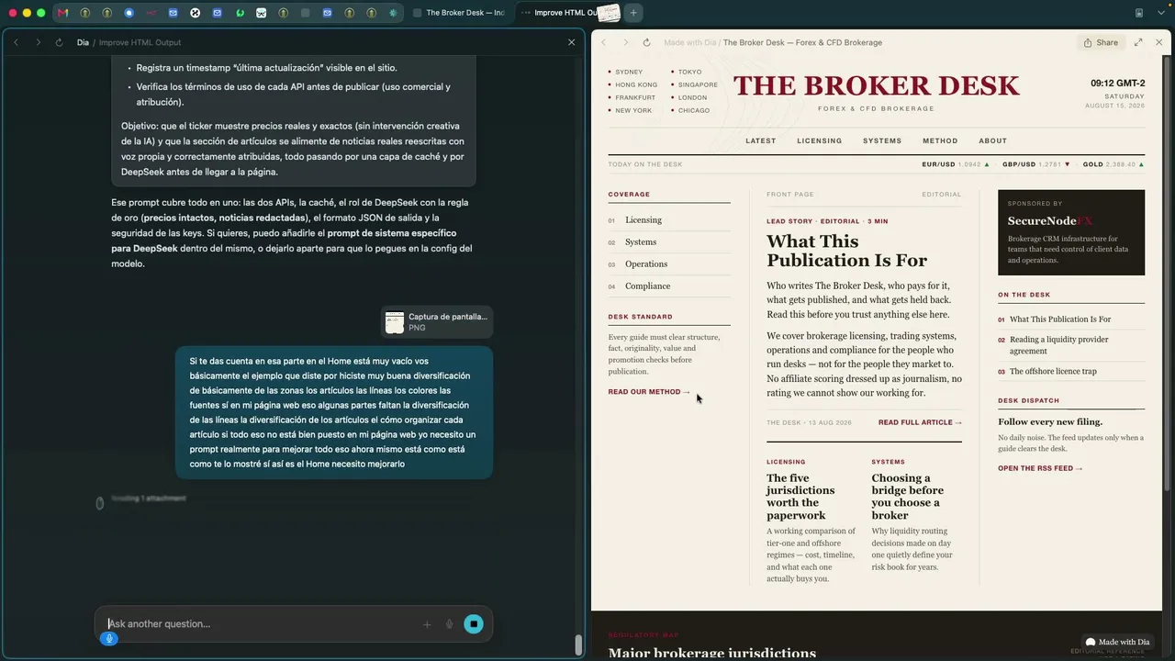Click the Sydney city label
Viewport: 1175px width, 661px height.
[x=629, y=72]
